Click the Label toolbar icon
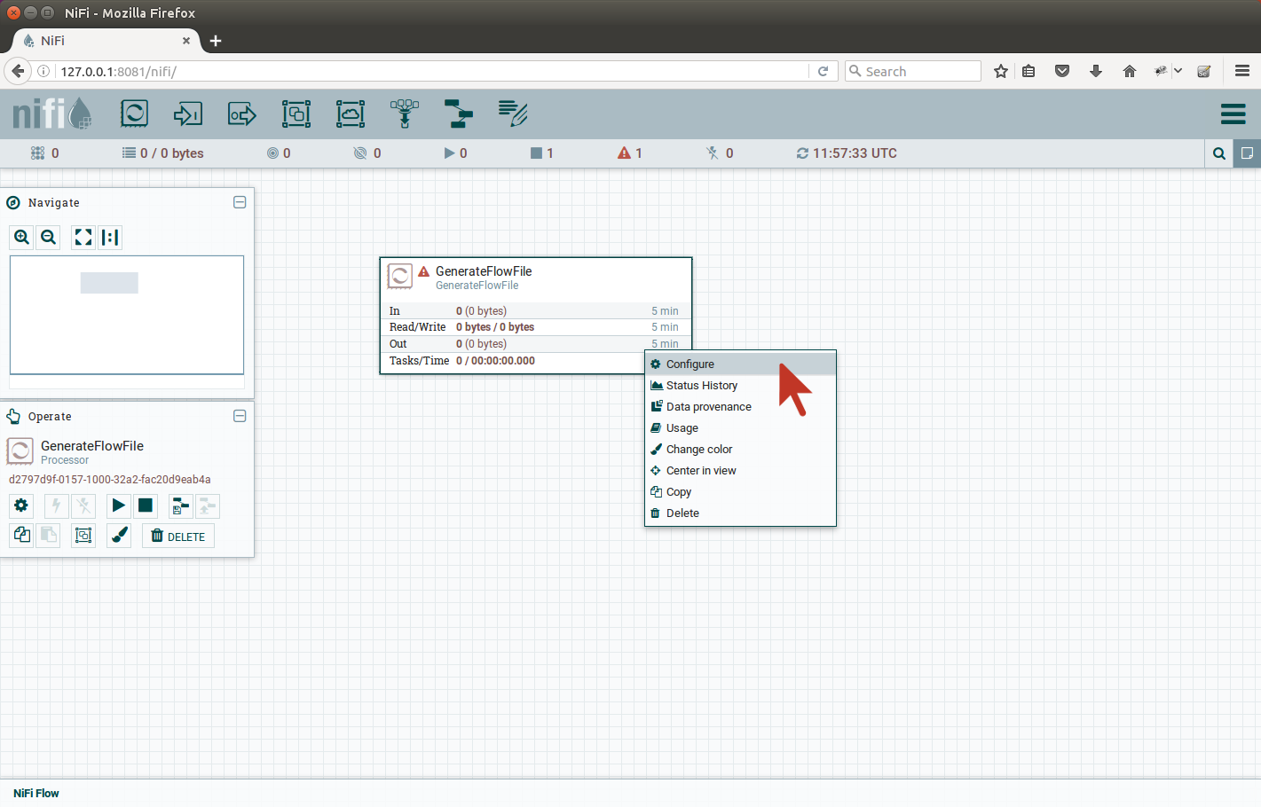This screenshot has height=807, width=1261. (x=513, y=114)
